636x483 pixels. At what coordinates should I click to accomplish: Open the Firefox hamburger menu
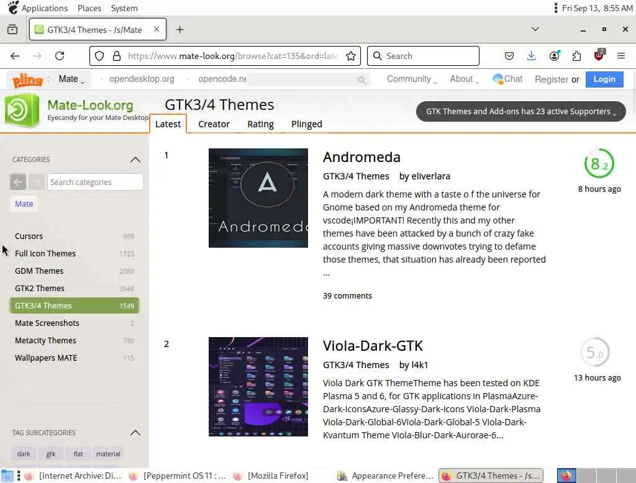(x=621, y=56)
